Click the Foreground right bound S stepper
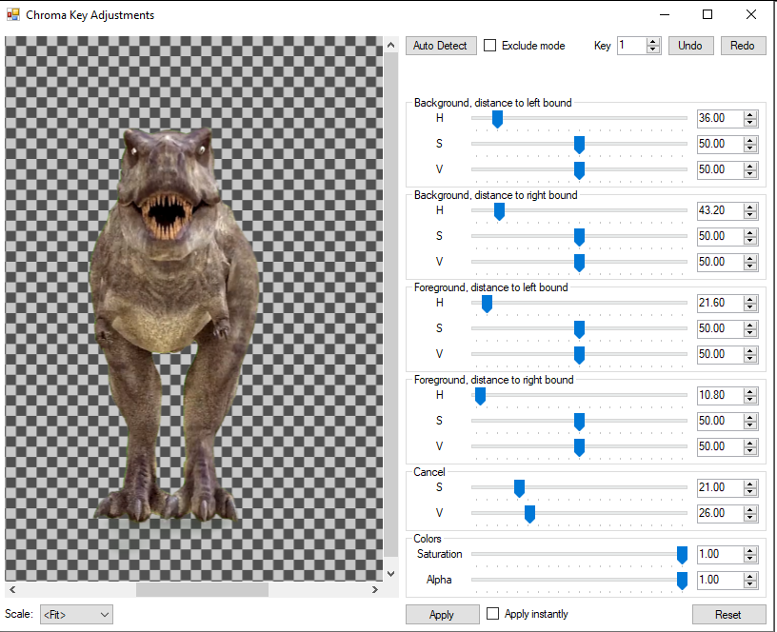The width and height of the screenshot is (777, 632). 750,421
